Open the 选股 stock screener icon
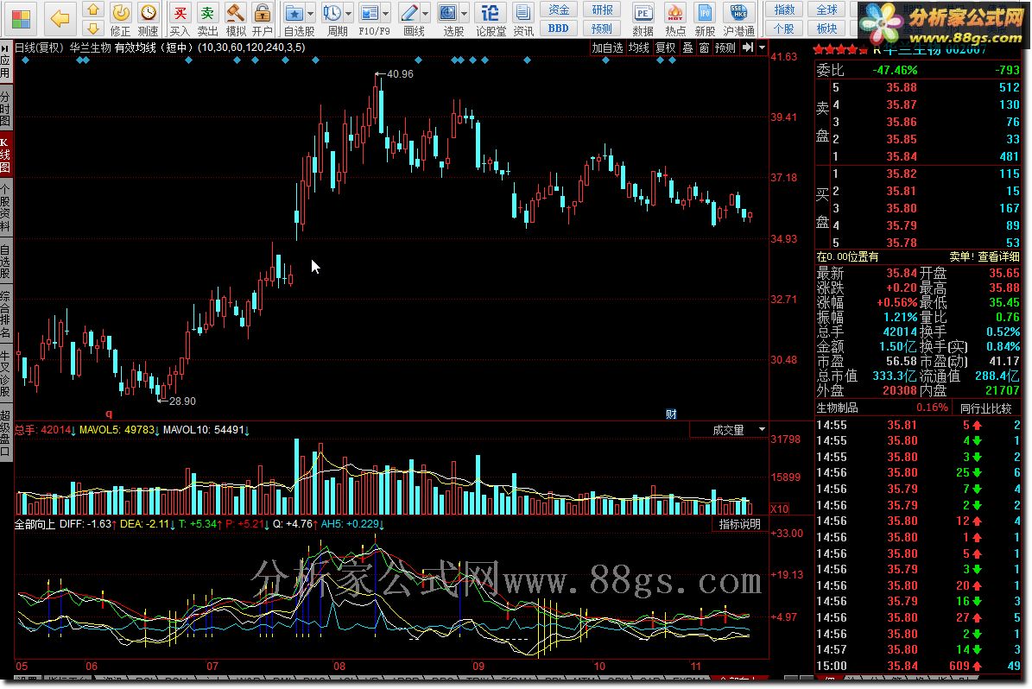This screenshot has height=689, width=1032. (x=449, y=20)
